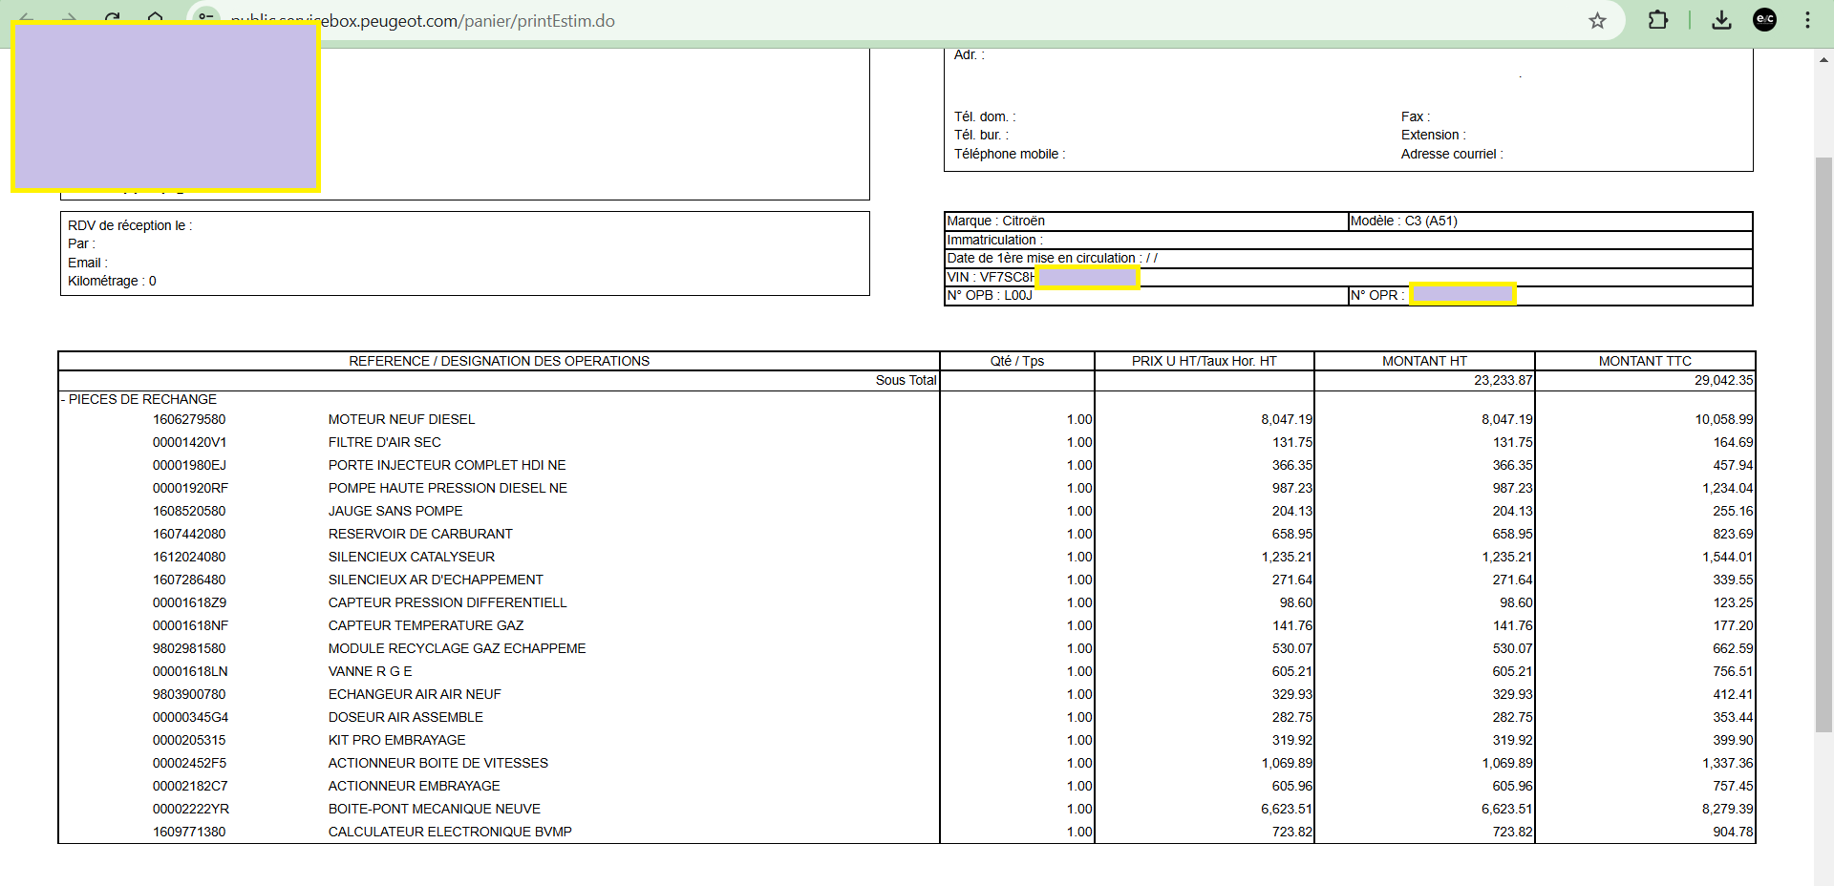
Task: Click the Téléphone mobile label
Action: tap(1009, 154)
